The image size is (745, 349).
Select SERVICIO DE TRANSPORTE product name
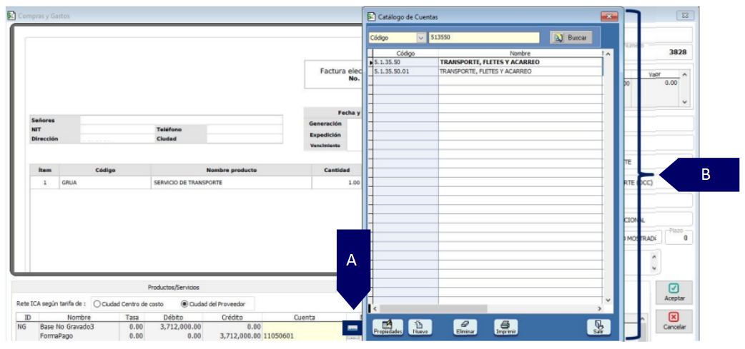(188, 183)
